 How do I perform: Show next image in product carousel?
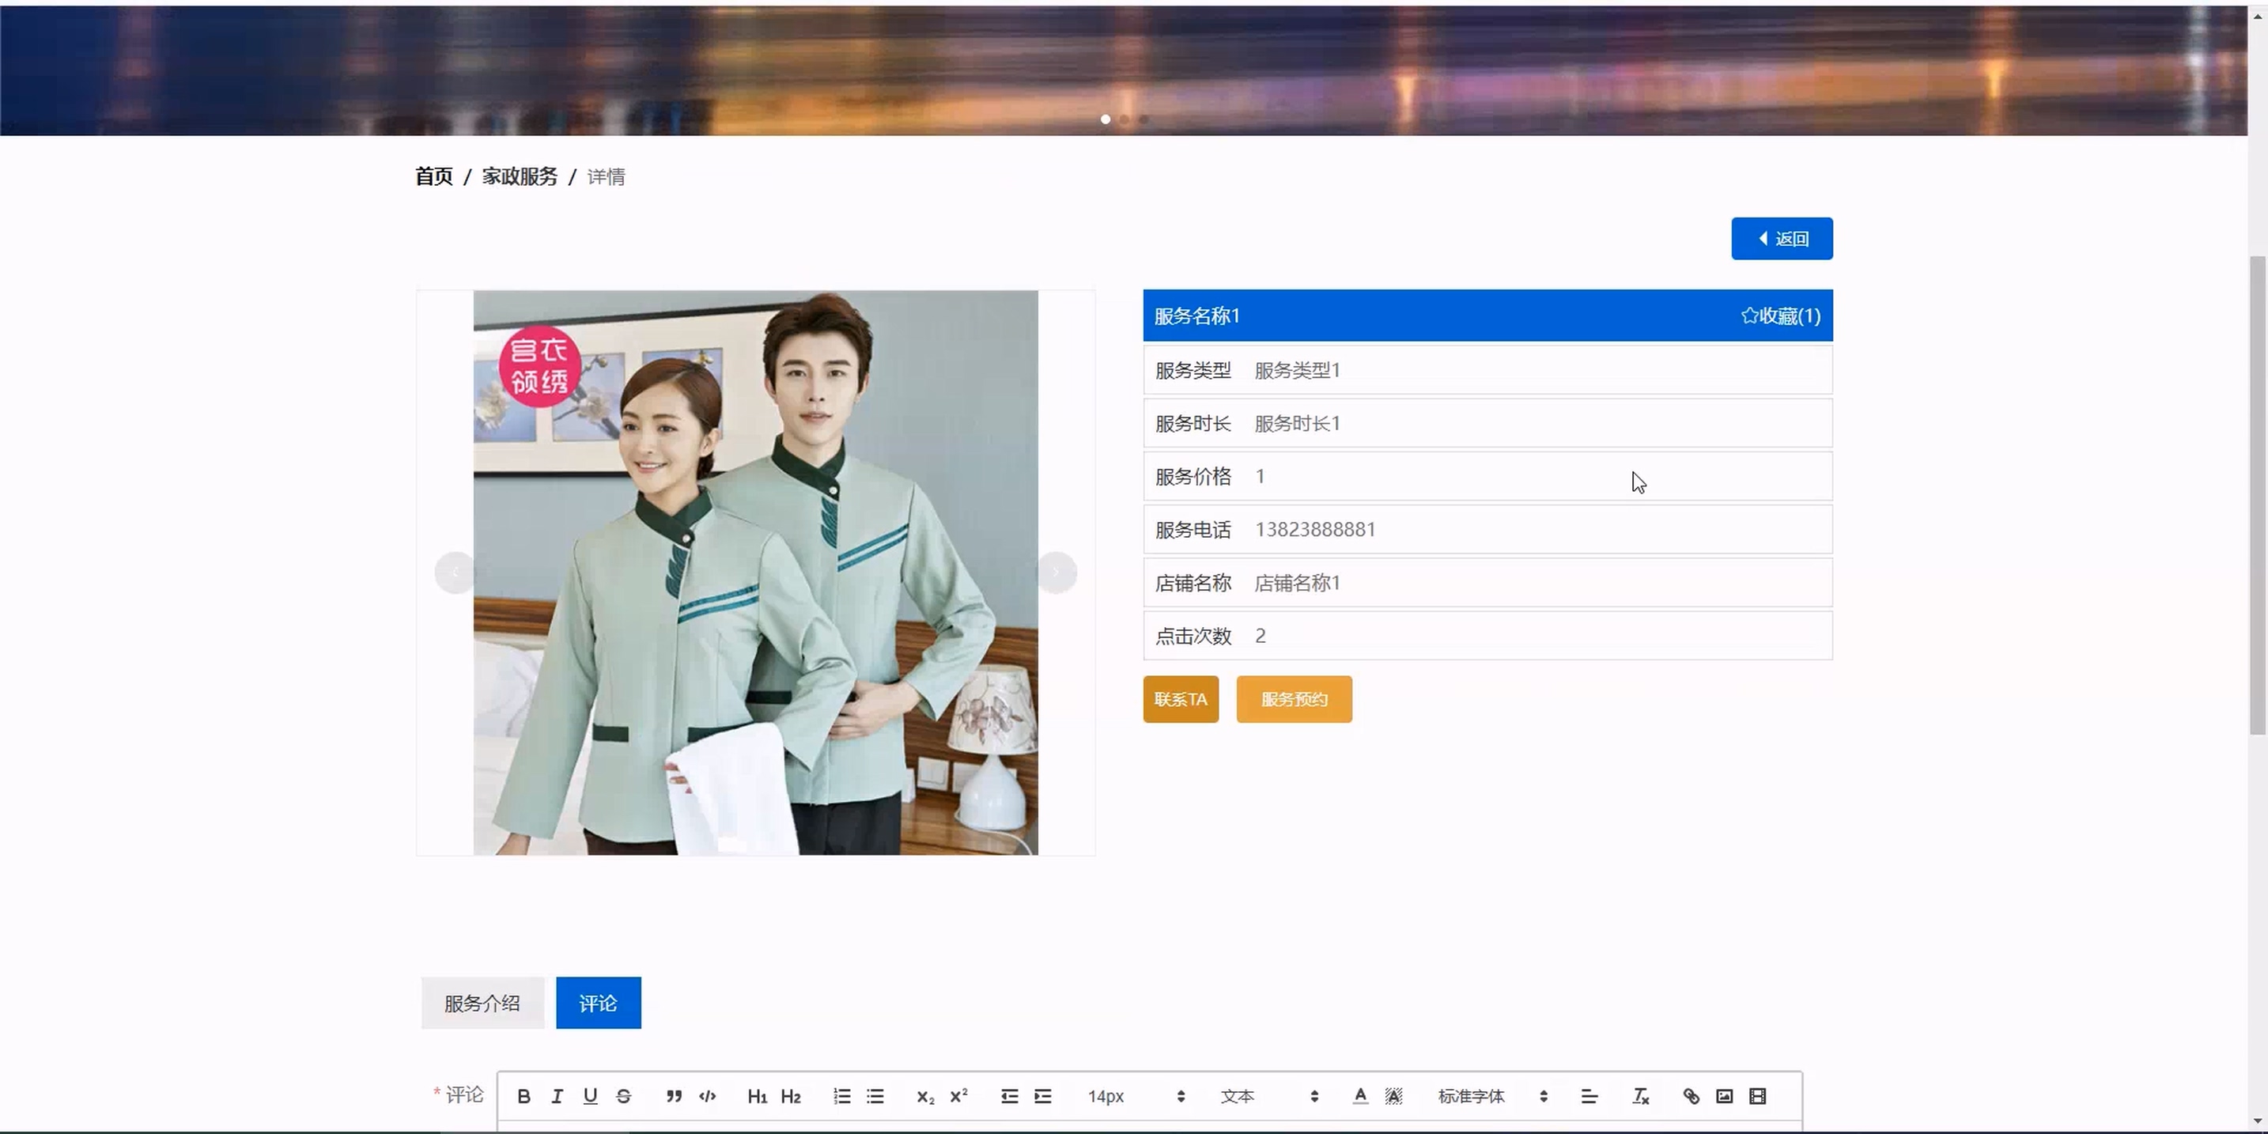[1056, 573]
